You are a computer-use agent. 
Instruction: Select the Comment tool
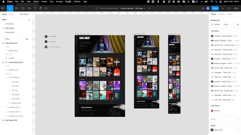pos(46,8)
